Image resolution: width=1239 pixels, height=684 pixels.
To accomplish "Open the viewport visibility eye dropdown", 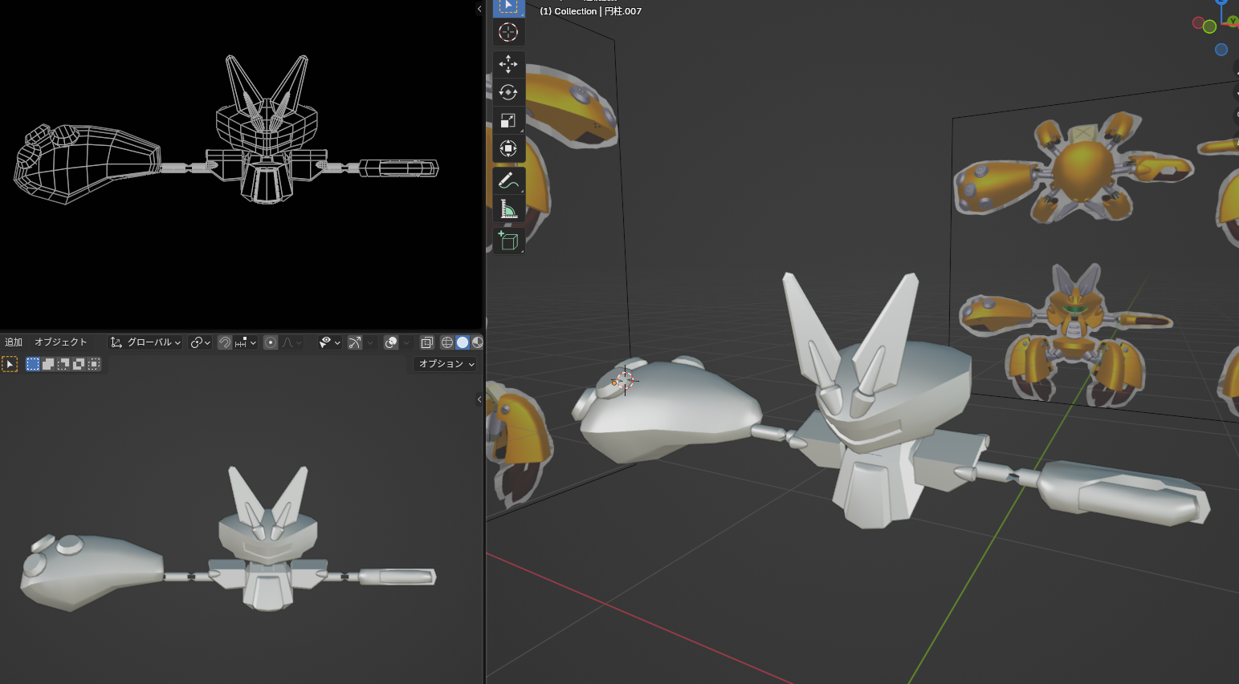I will pyautogui.click(x=329, y=342).
